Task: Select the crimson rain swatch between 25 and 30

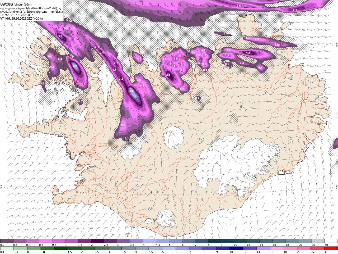Action: [317, 248]
